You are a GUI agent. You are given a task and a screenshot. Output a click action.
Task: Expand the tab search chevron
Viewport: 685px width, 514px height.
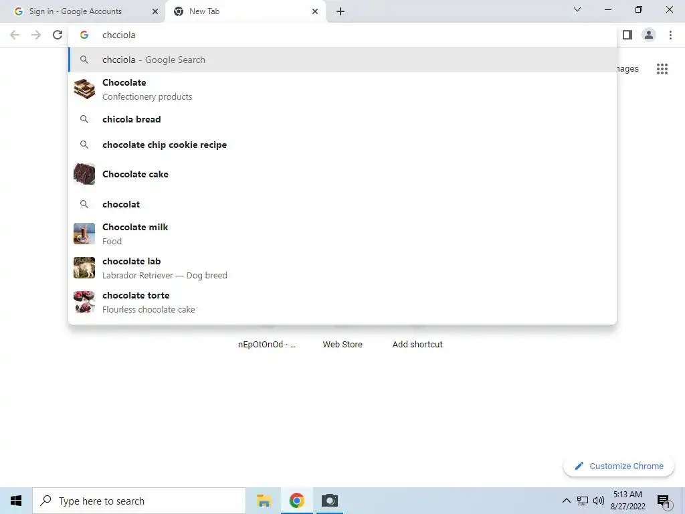pyautogui.click(x=577, y=9)
